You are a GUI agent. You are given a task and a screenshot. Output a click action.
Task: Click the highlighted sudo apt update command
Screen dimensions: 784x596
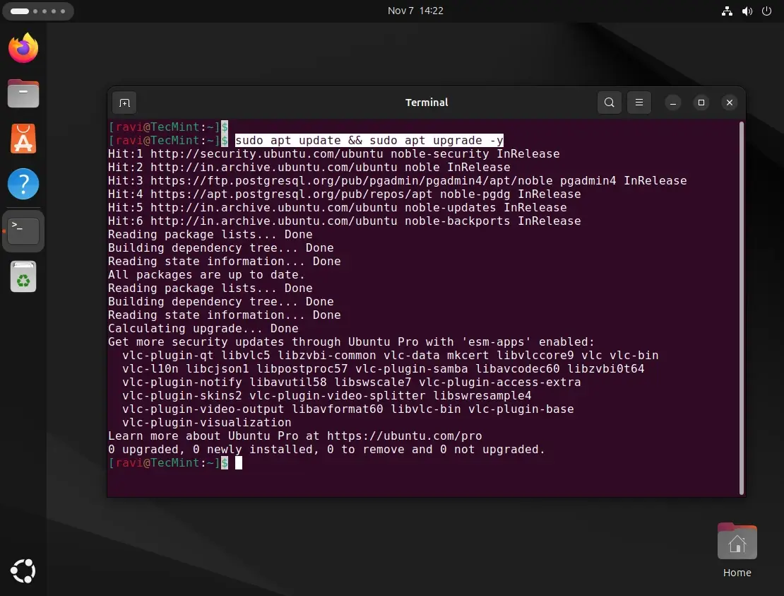(369, 141)
